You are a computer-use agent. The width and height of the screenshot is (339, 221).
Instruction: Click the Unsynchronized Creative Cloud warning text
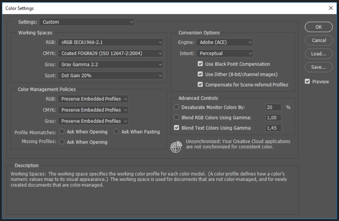tap(238, 144)
